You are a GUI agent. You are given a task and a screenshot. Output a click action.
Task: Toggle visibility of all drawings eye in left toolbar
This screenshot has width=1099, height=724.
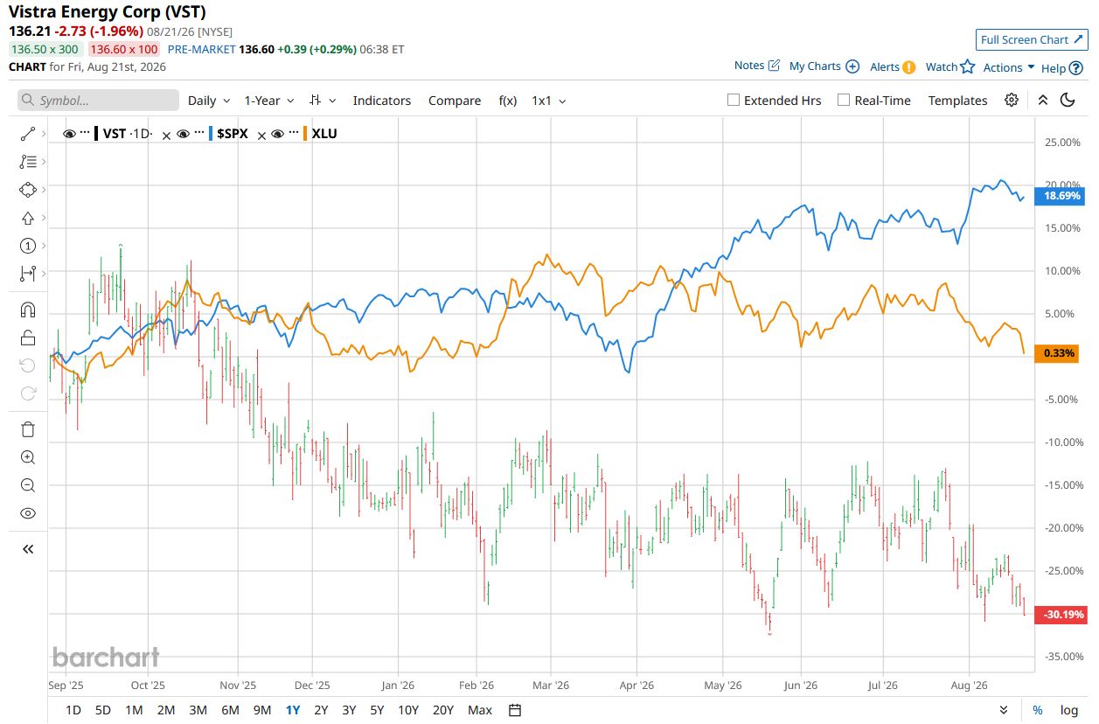click(x=27, y=513)
